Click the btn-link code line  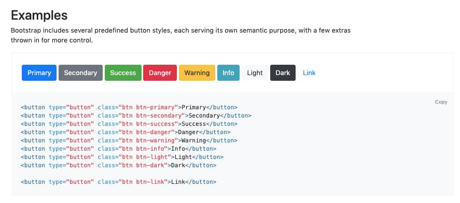pos(119,182)
